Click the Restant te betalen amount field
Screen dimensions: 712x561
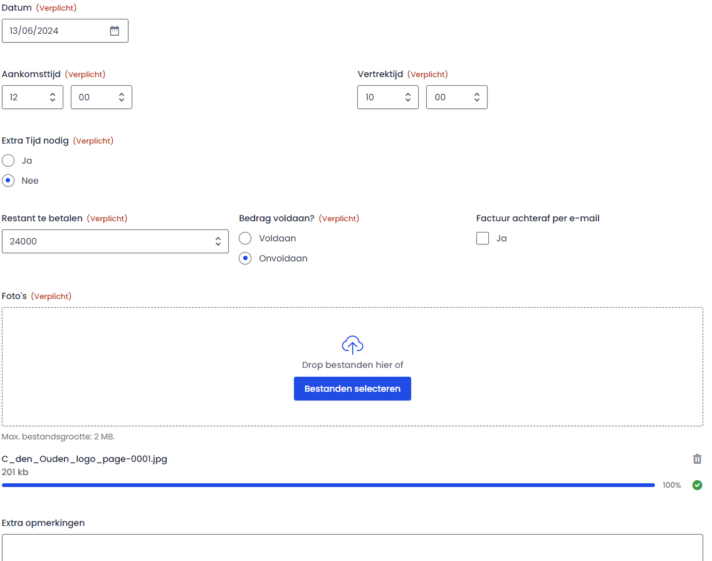(107, 241)
